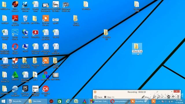Screen dimensions: 185x104
Task: Select the ABRAHAM ADEDEJO document thumbnail
Action: pos(35,91)
